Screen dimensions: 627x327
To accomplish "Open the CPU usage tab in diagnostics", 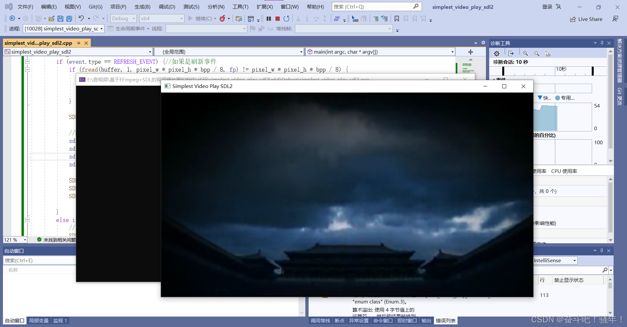I will coord(564,171).
